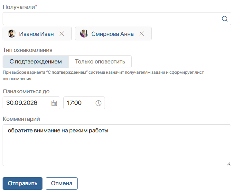Image resolution: width=233 pixels, height=192 pixels.
Task: Open the calendar date picker icon
Action: point(54,103)
